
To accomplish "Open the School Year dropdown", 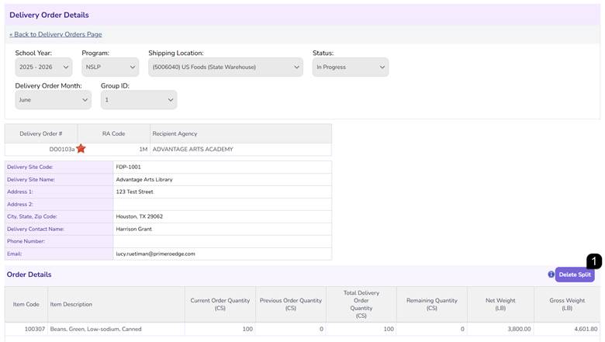I will [43, 67].
